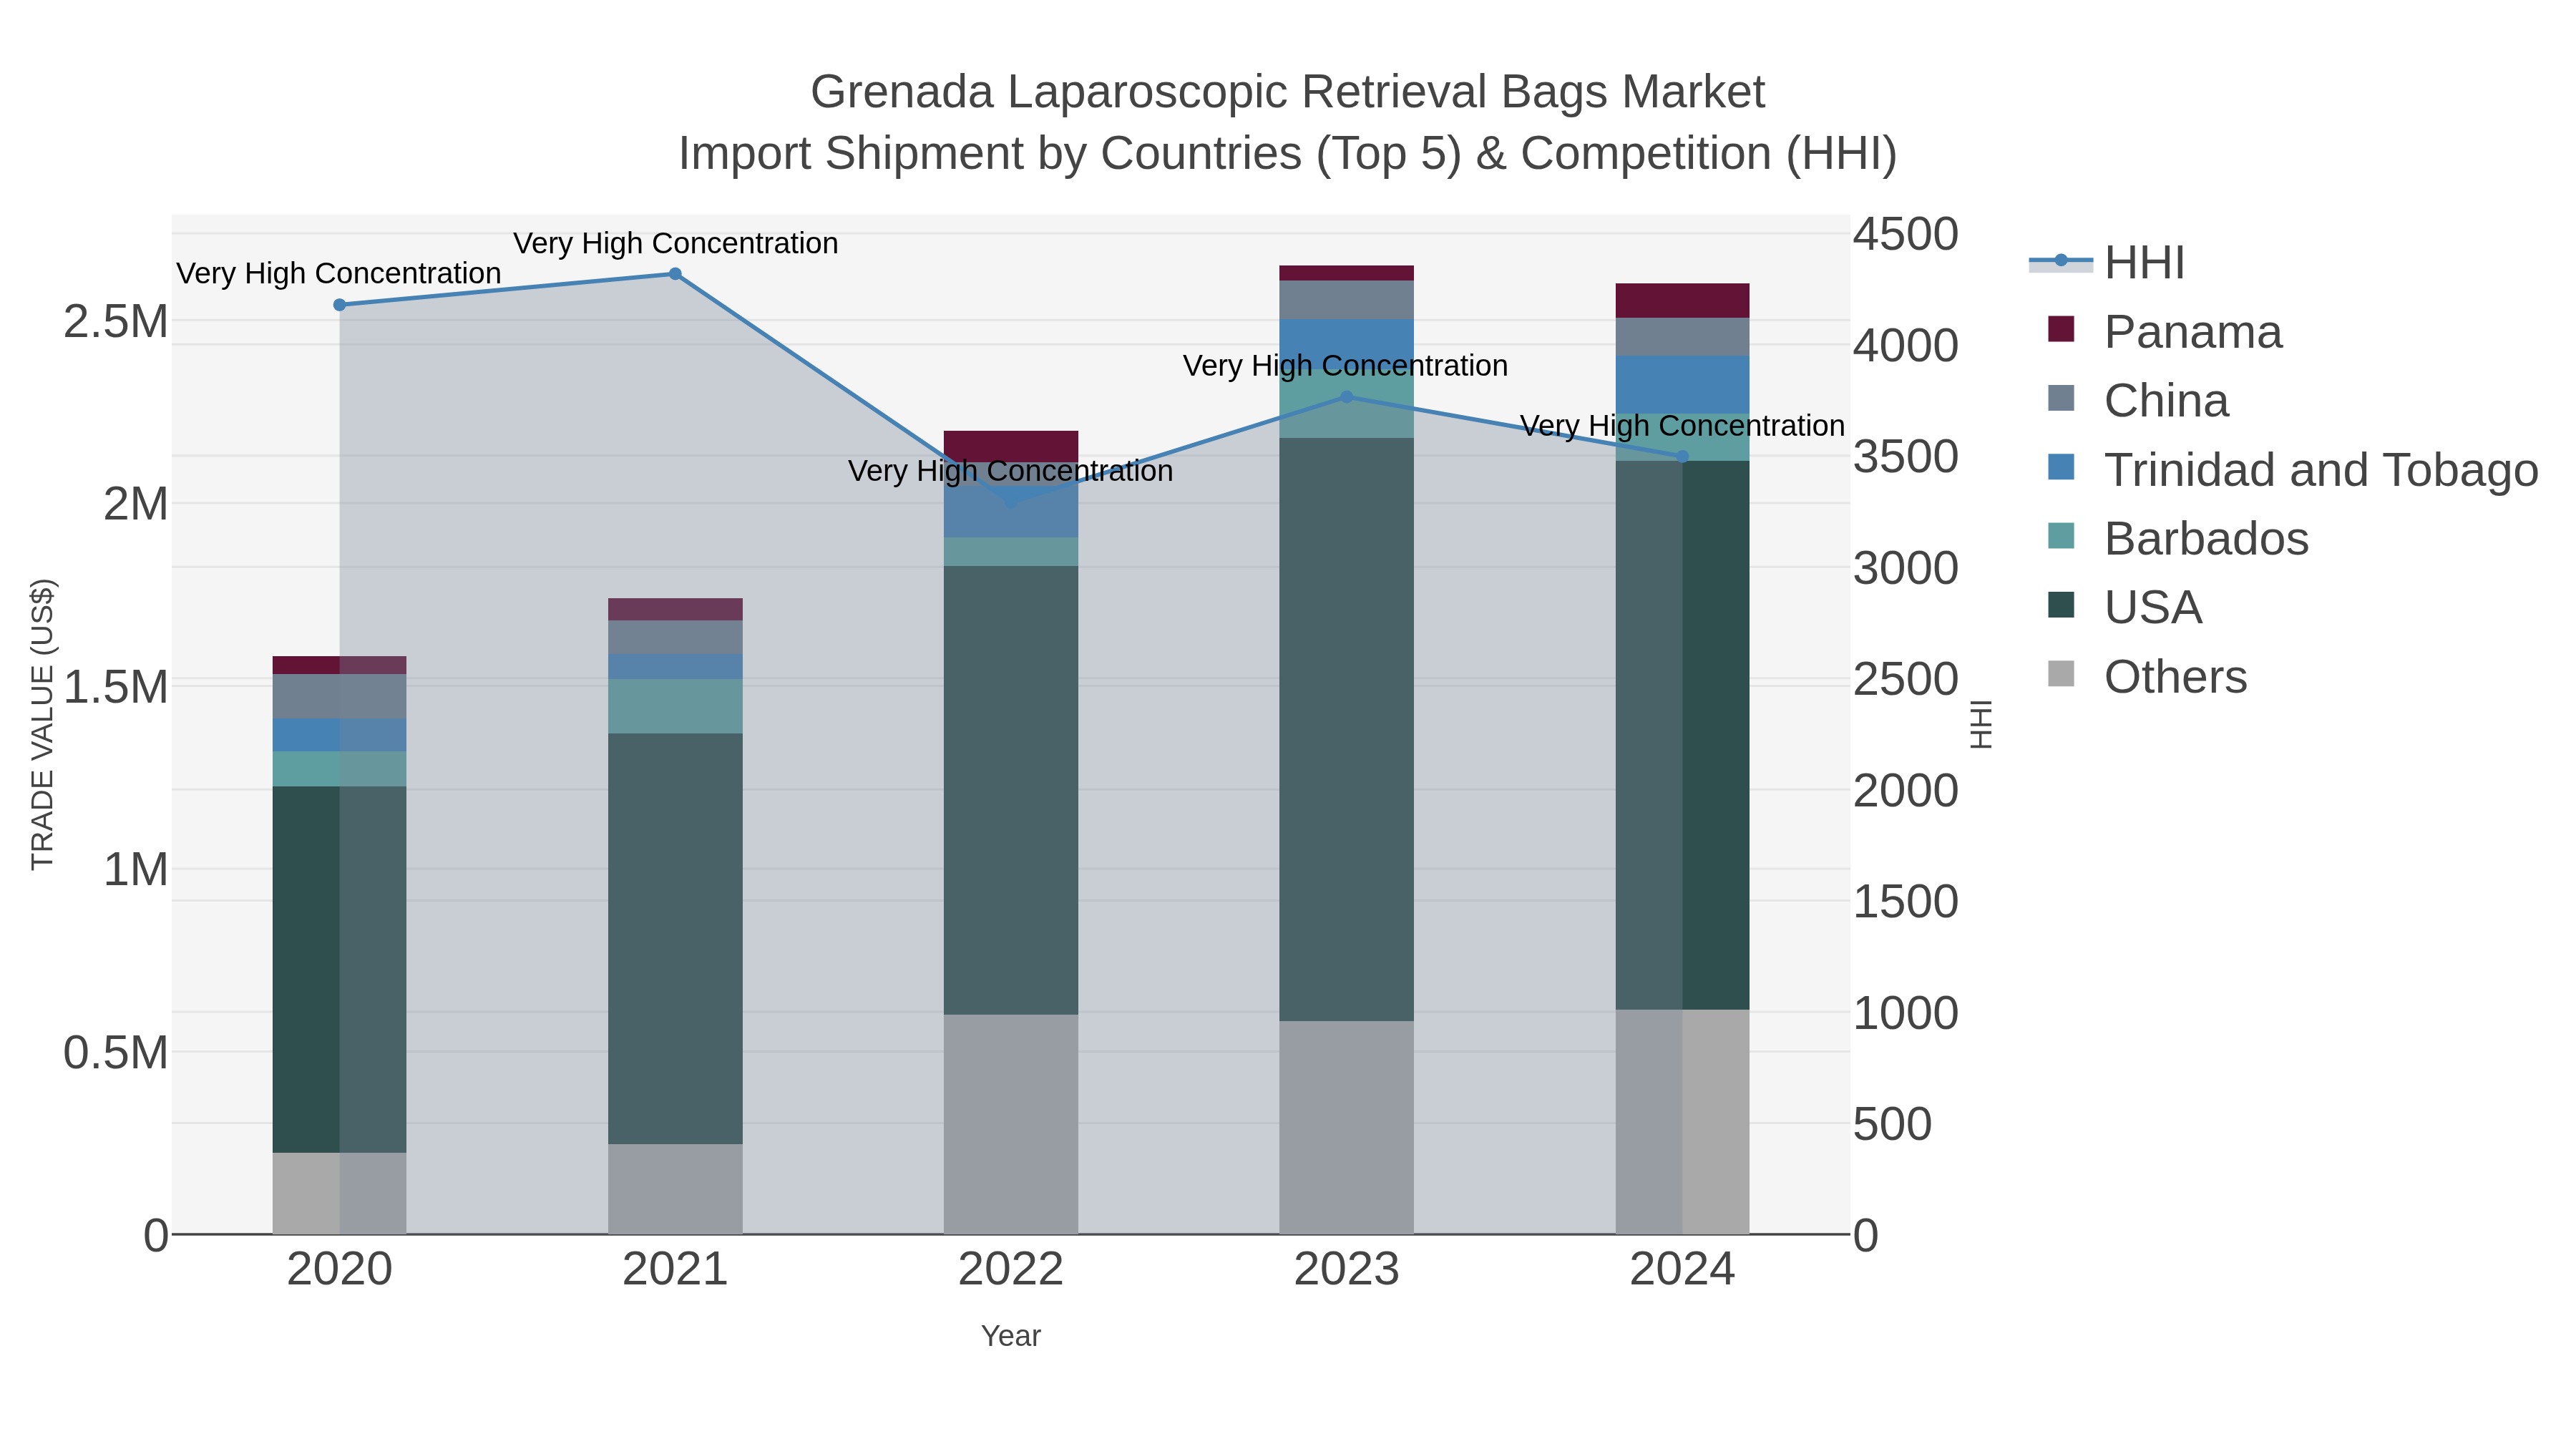Viewport: 2576px width, 1449px height.
Task: Click the 2023 x-axis label
Action: [1346, 1270]
